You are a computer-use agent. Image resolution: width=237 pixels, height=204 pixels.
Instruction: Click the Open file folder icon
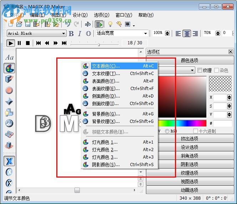click(x=19, y=24)
